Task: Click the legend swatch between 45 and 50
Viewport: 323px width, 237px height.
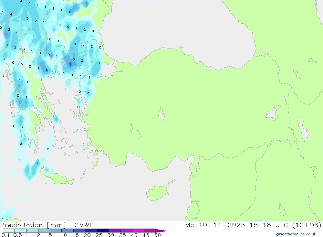Action: coord(150,231)
